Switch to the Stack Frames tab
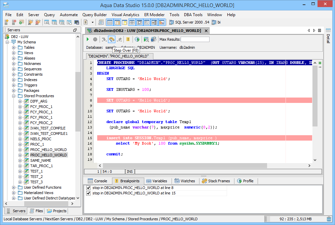 (216, 181)
